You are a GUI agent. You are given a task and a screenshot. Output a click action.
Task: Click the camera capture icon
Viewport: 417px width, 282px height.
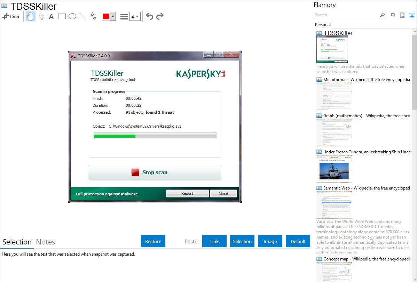[393, 15]
